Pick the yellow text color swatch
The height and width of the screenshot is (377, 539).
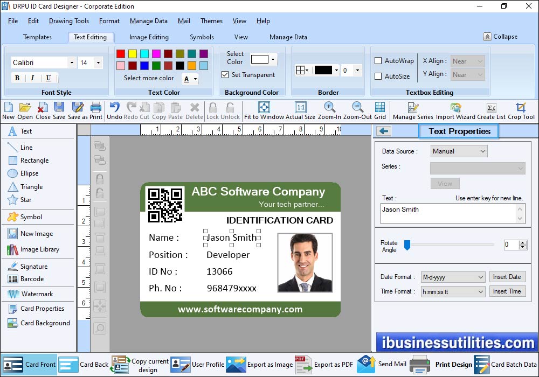coord(133,54)
